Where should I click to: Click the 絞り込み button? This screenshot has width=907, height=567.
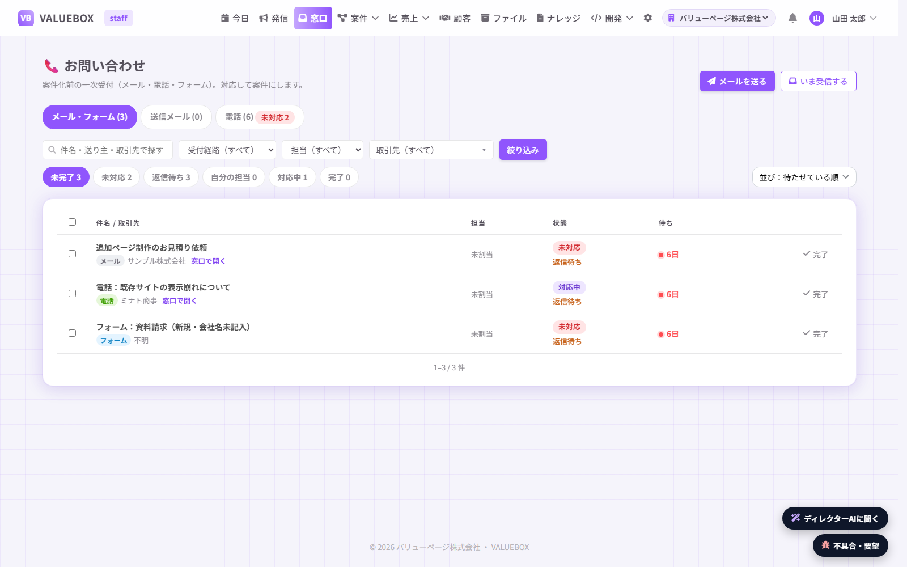pyautogui.click(x=523, y=150)
